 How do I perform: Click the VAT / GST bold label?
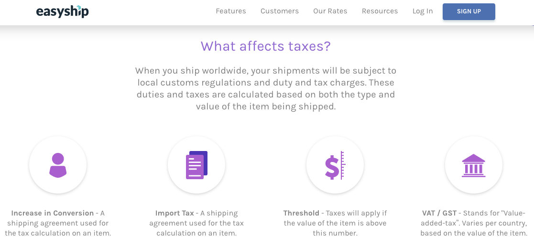pyautogui.click(x=440, y=213)
